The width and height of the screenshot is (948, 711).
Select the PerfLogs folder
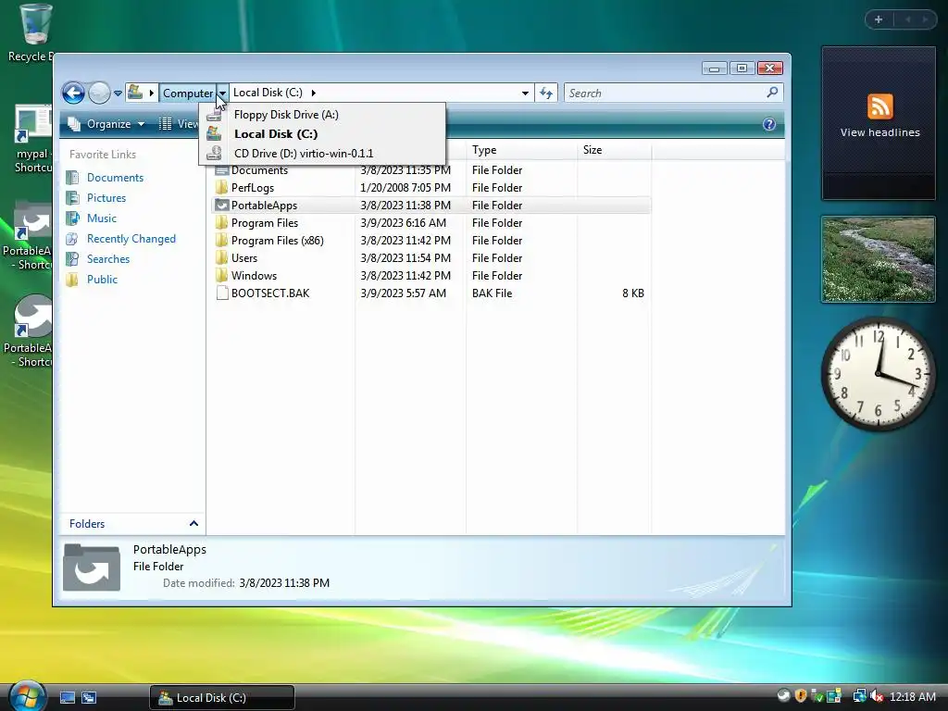click(253, 187)
